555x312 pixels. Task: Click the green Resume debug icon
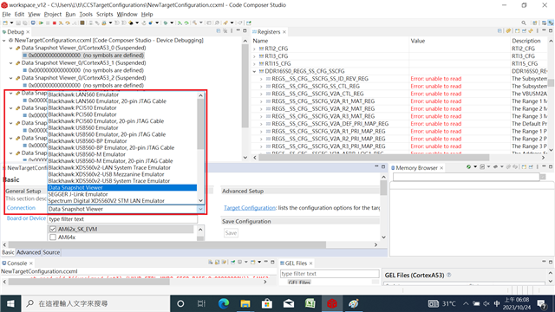[42, 23]
